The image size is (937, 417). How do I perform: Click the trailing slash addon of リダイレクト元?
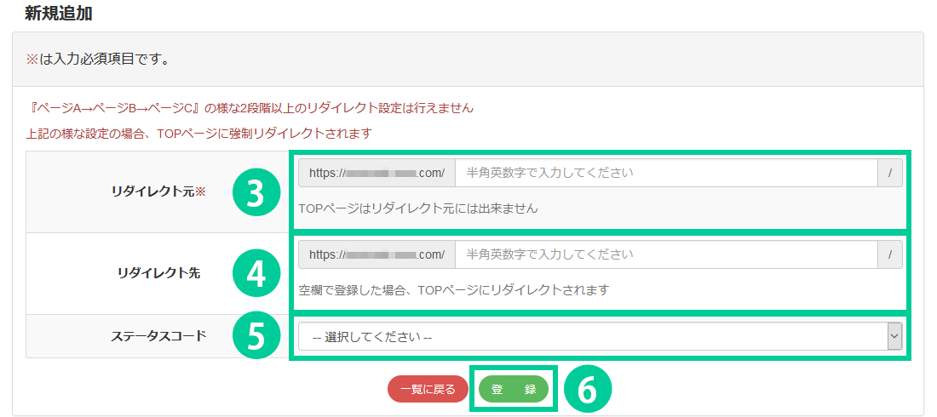point(889,173)
